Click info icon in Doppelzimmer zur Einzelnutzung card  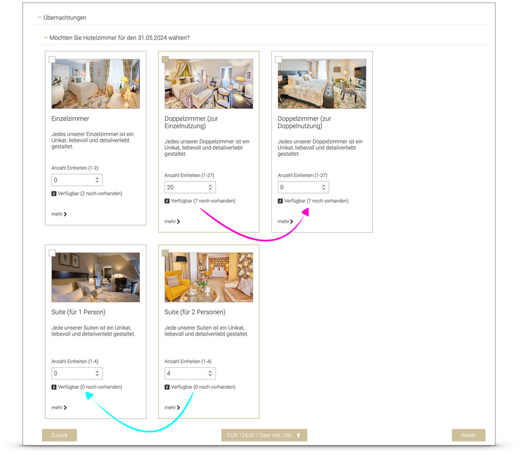(167, 201)
